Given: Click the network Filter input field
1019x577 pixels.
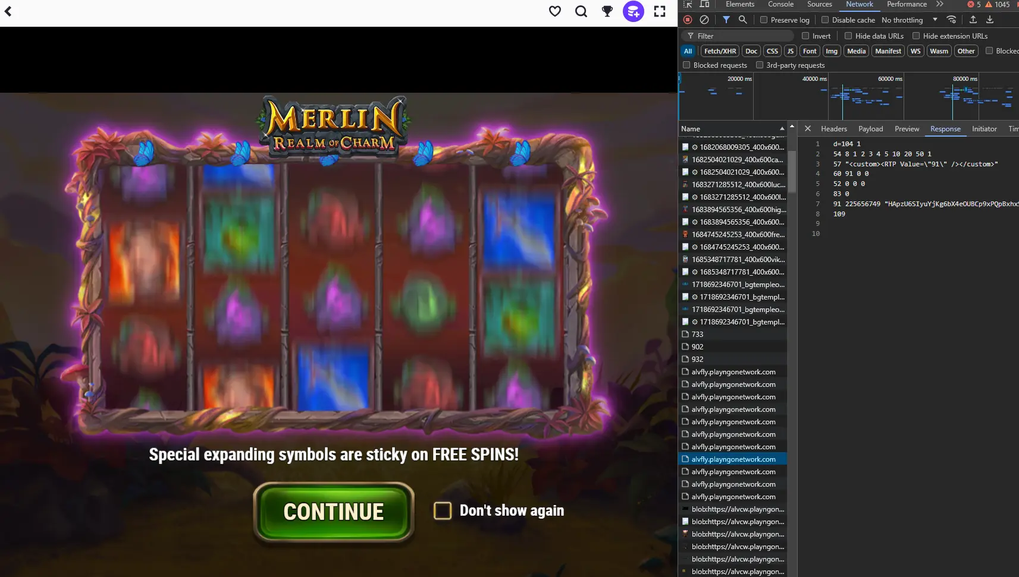Looking at the screenshot, I should tap(738, 36).
